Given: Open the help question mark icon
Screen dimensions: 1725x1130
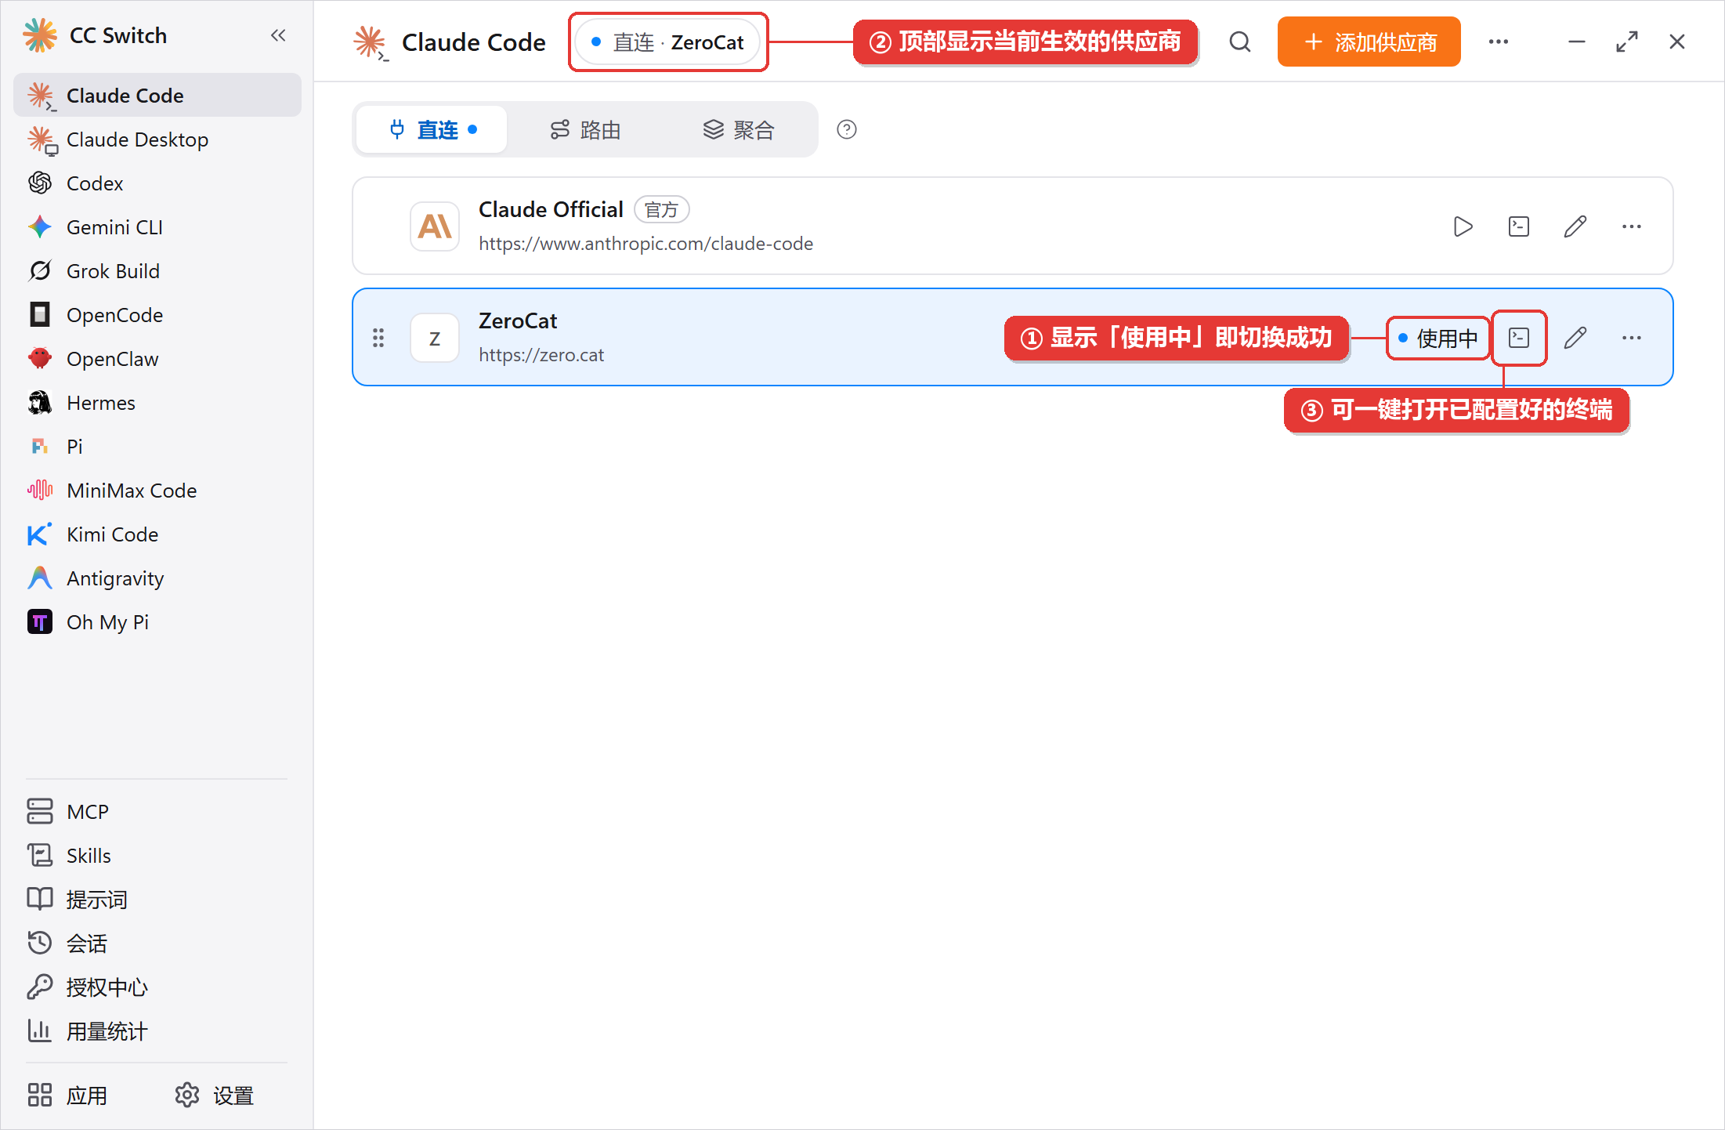Looking at the screenshot, I should tap(847, 129).
